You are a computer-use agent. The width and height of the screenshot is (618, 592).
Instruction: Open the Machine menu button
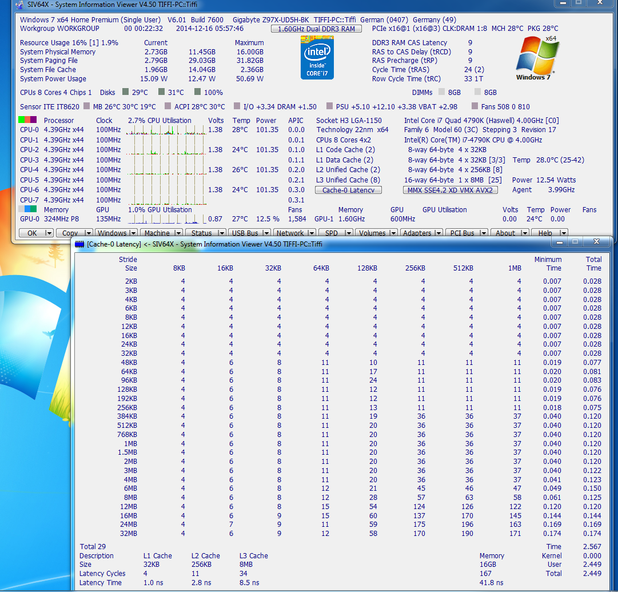tap(157, 233)
